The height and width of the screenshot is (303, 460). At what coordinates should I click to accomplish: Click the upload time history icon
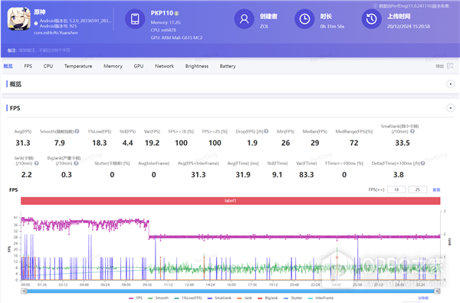pos(371,19)
